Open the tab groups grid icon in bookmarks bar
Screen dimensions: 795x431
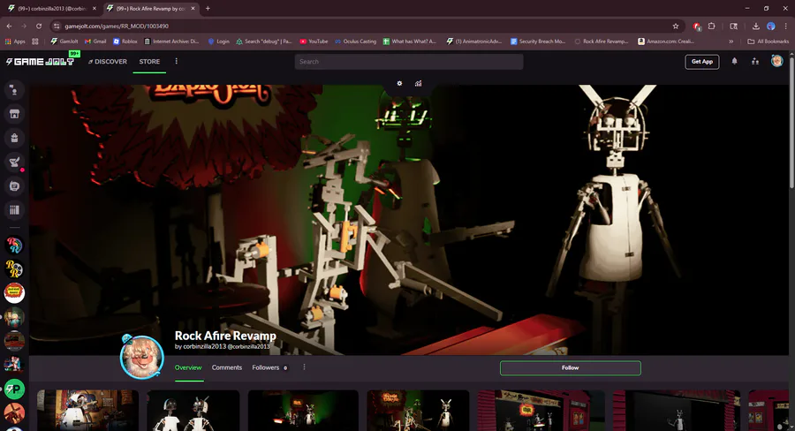[x=35, y=42]
